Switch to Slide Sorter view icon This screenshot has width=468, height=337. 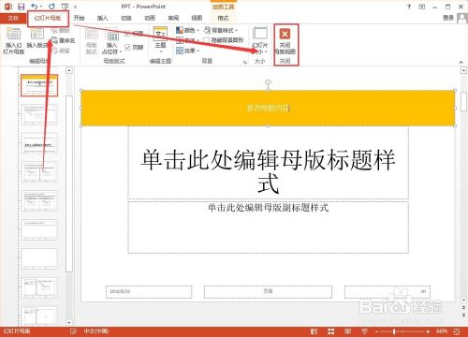330,331
